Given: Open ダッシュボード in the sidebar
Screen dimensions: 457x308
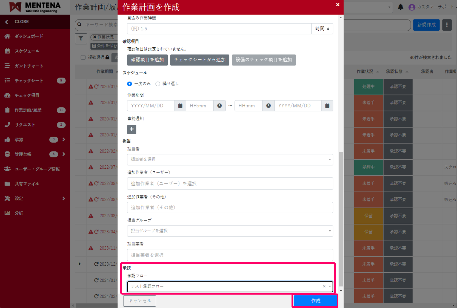Looking at the screenshot, I should coord(29,36).
